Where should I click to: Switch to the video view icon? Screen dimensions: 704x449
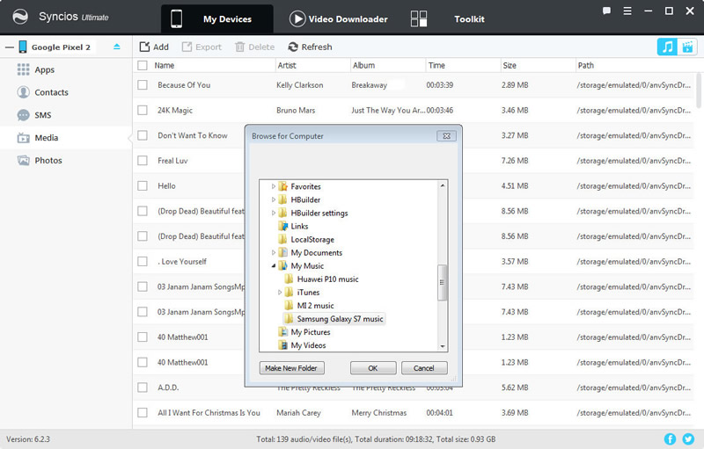[687, 47]
